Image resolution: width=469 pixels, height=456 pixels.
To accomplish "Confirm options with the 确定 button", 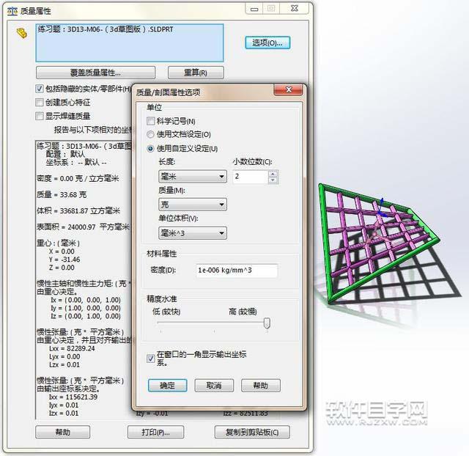I will (x=168, y=386).
